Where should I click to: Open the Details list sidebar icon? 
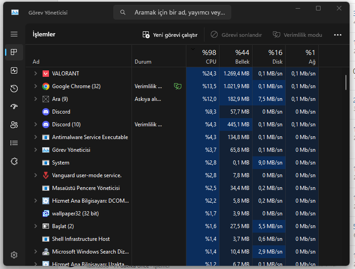(x=14, y=143)
